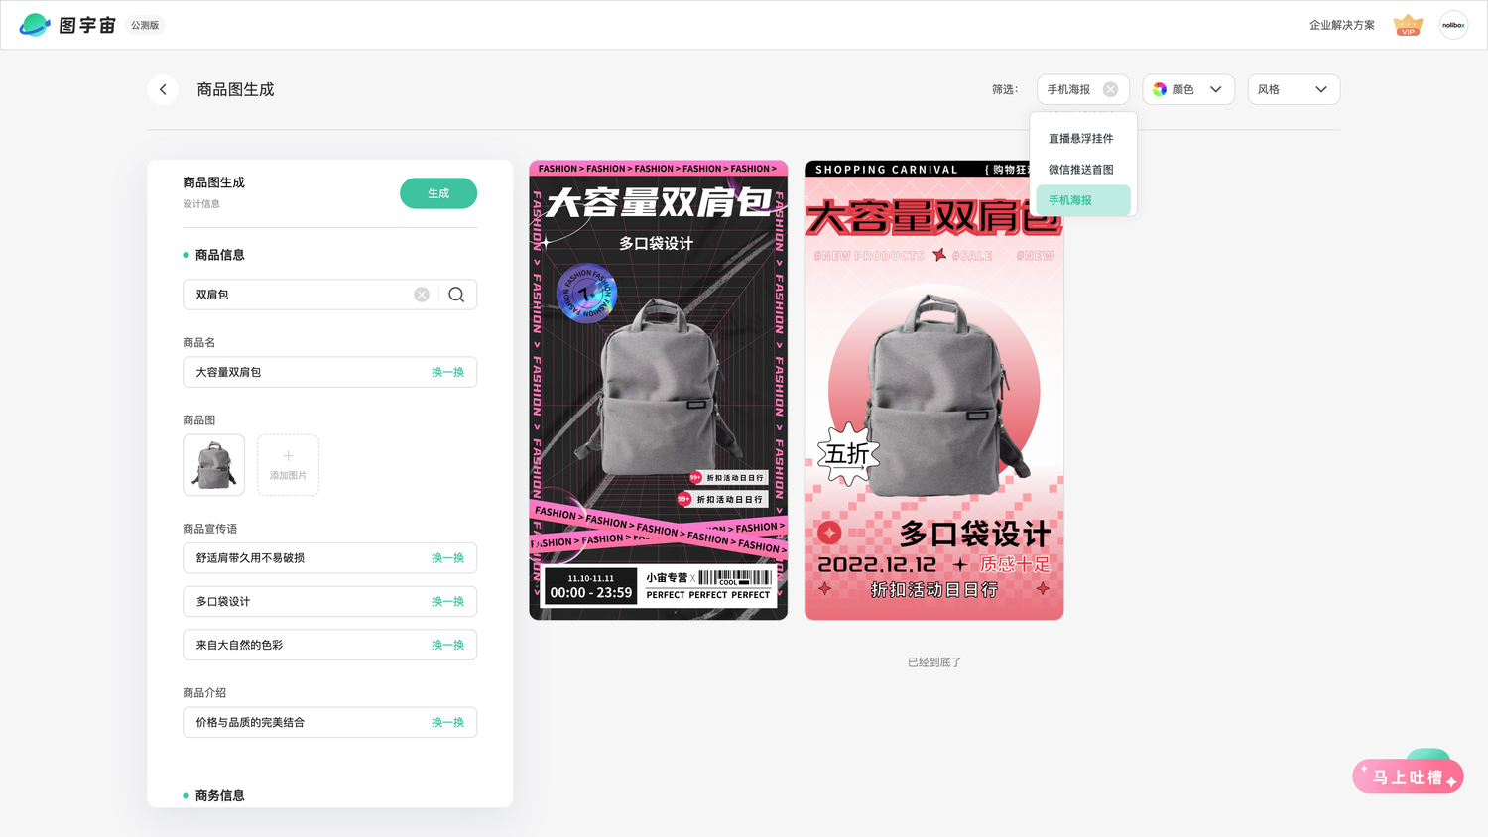Open the nolibox user avatar
Screen dimensions: 1488x837
1453,25
